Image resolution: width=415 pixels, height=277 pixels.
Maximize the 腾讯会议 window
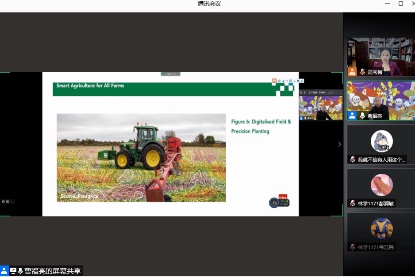401,4
